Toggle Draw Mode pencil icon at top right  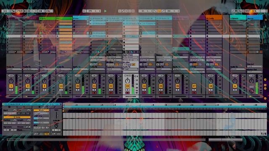pos(233,11)
